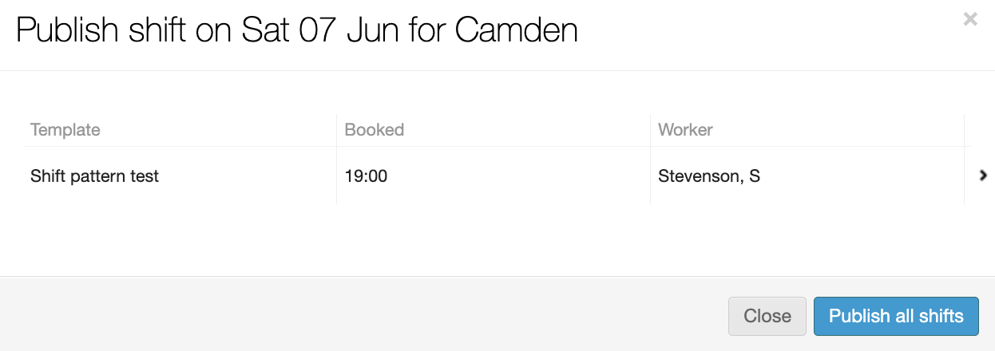Image resolution: width=995 pixels, height=351 pixels.
Task: Click the word Publish in the dialog heading
Action: 66,30
